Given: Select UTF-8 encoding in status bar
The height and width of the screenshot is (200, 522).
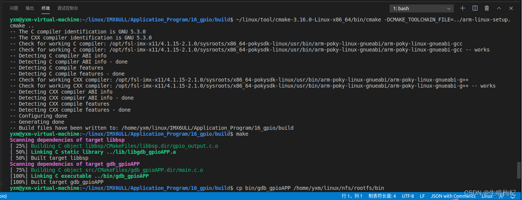Looking at the screenshot, I should [x=408, y=196].
